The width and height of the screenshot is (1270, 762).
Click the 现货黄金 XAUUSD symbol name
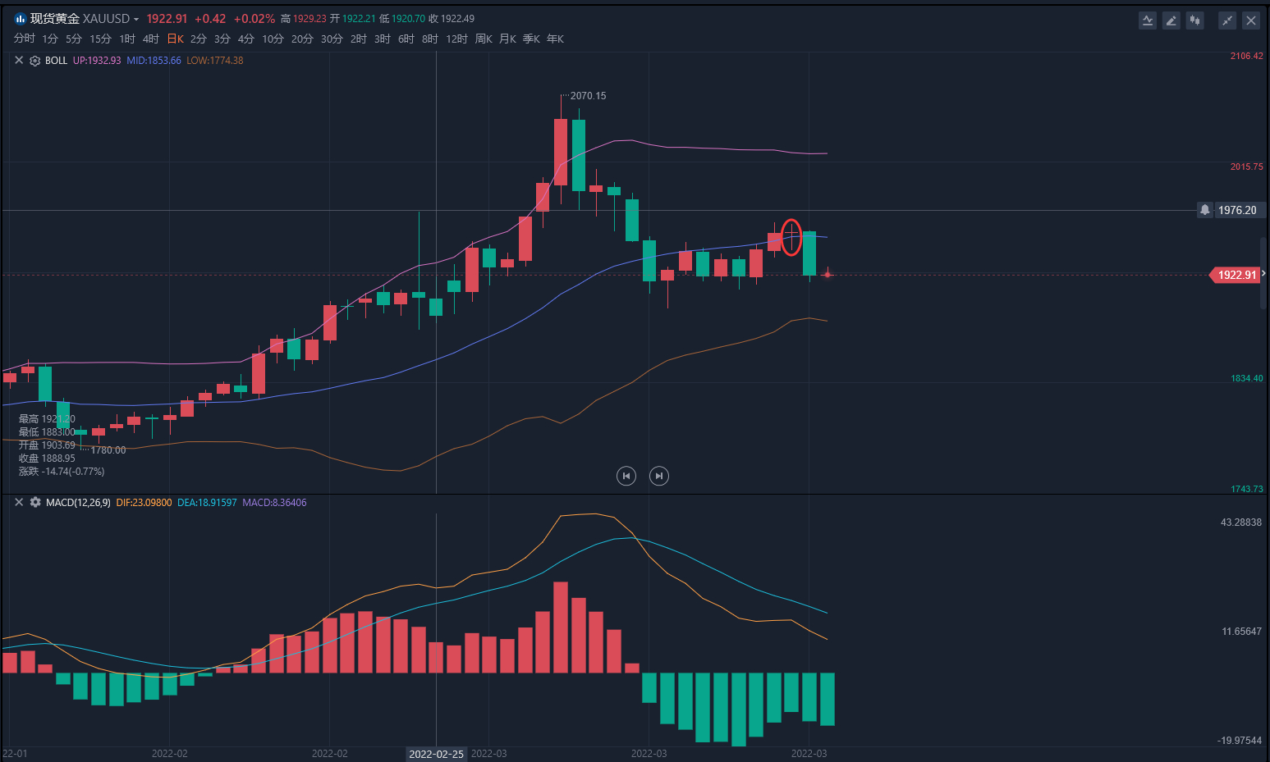80,18
